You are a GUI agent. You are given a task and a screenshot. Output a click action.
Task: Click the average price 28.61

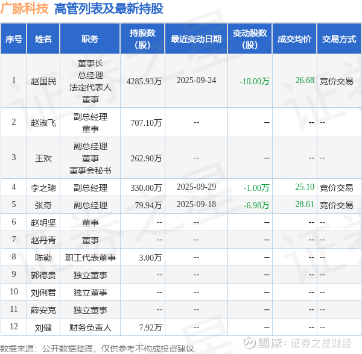click(305, 204)
